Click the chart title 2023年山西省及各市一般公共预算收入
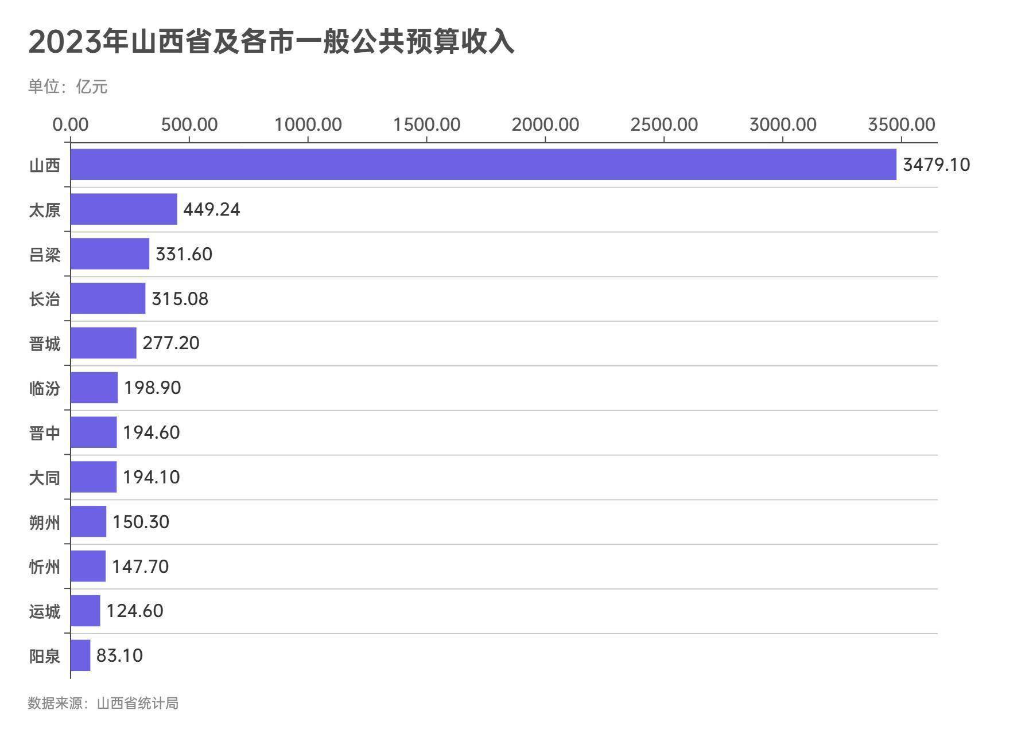 tap(270, 40)
